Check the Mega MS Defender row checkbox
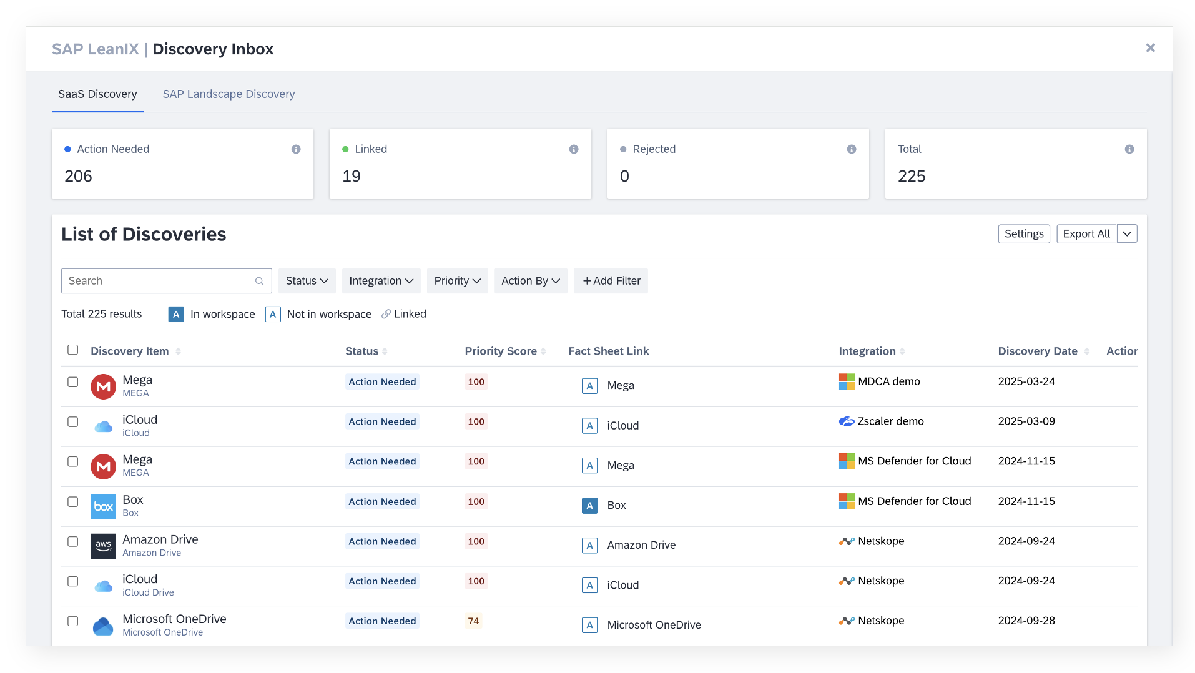The image size is (1195, 673). (x=73, y=462)
